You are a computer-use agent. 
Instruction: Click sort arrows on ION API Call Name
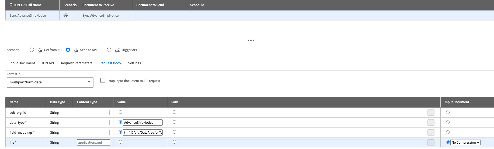pos(11,5)
